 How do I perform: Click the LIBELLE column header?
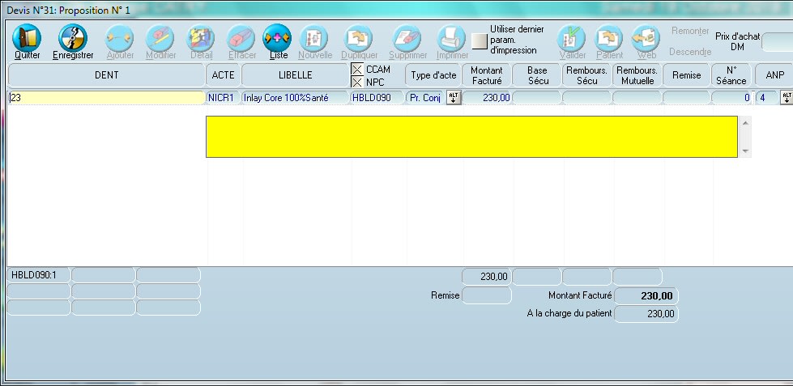click(295, 75)
